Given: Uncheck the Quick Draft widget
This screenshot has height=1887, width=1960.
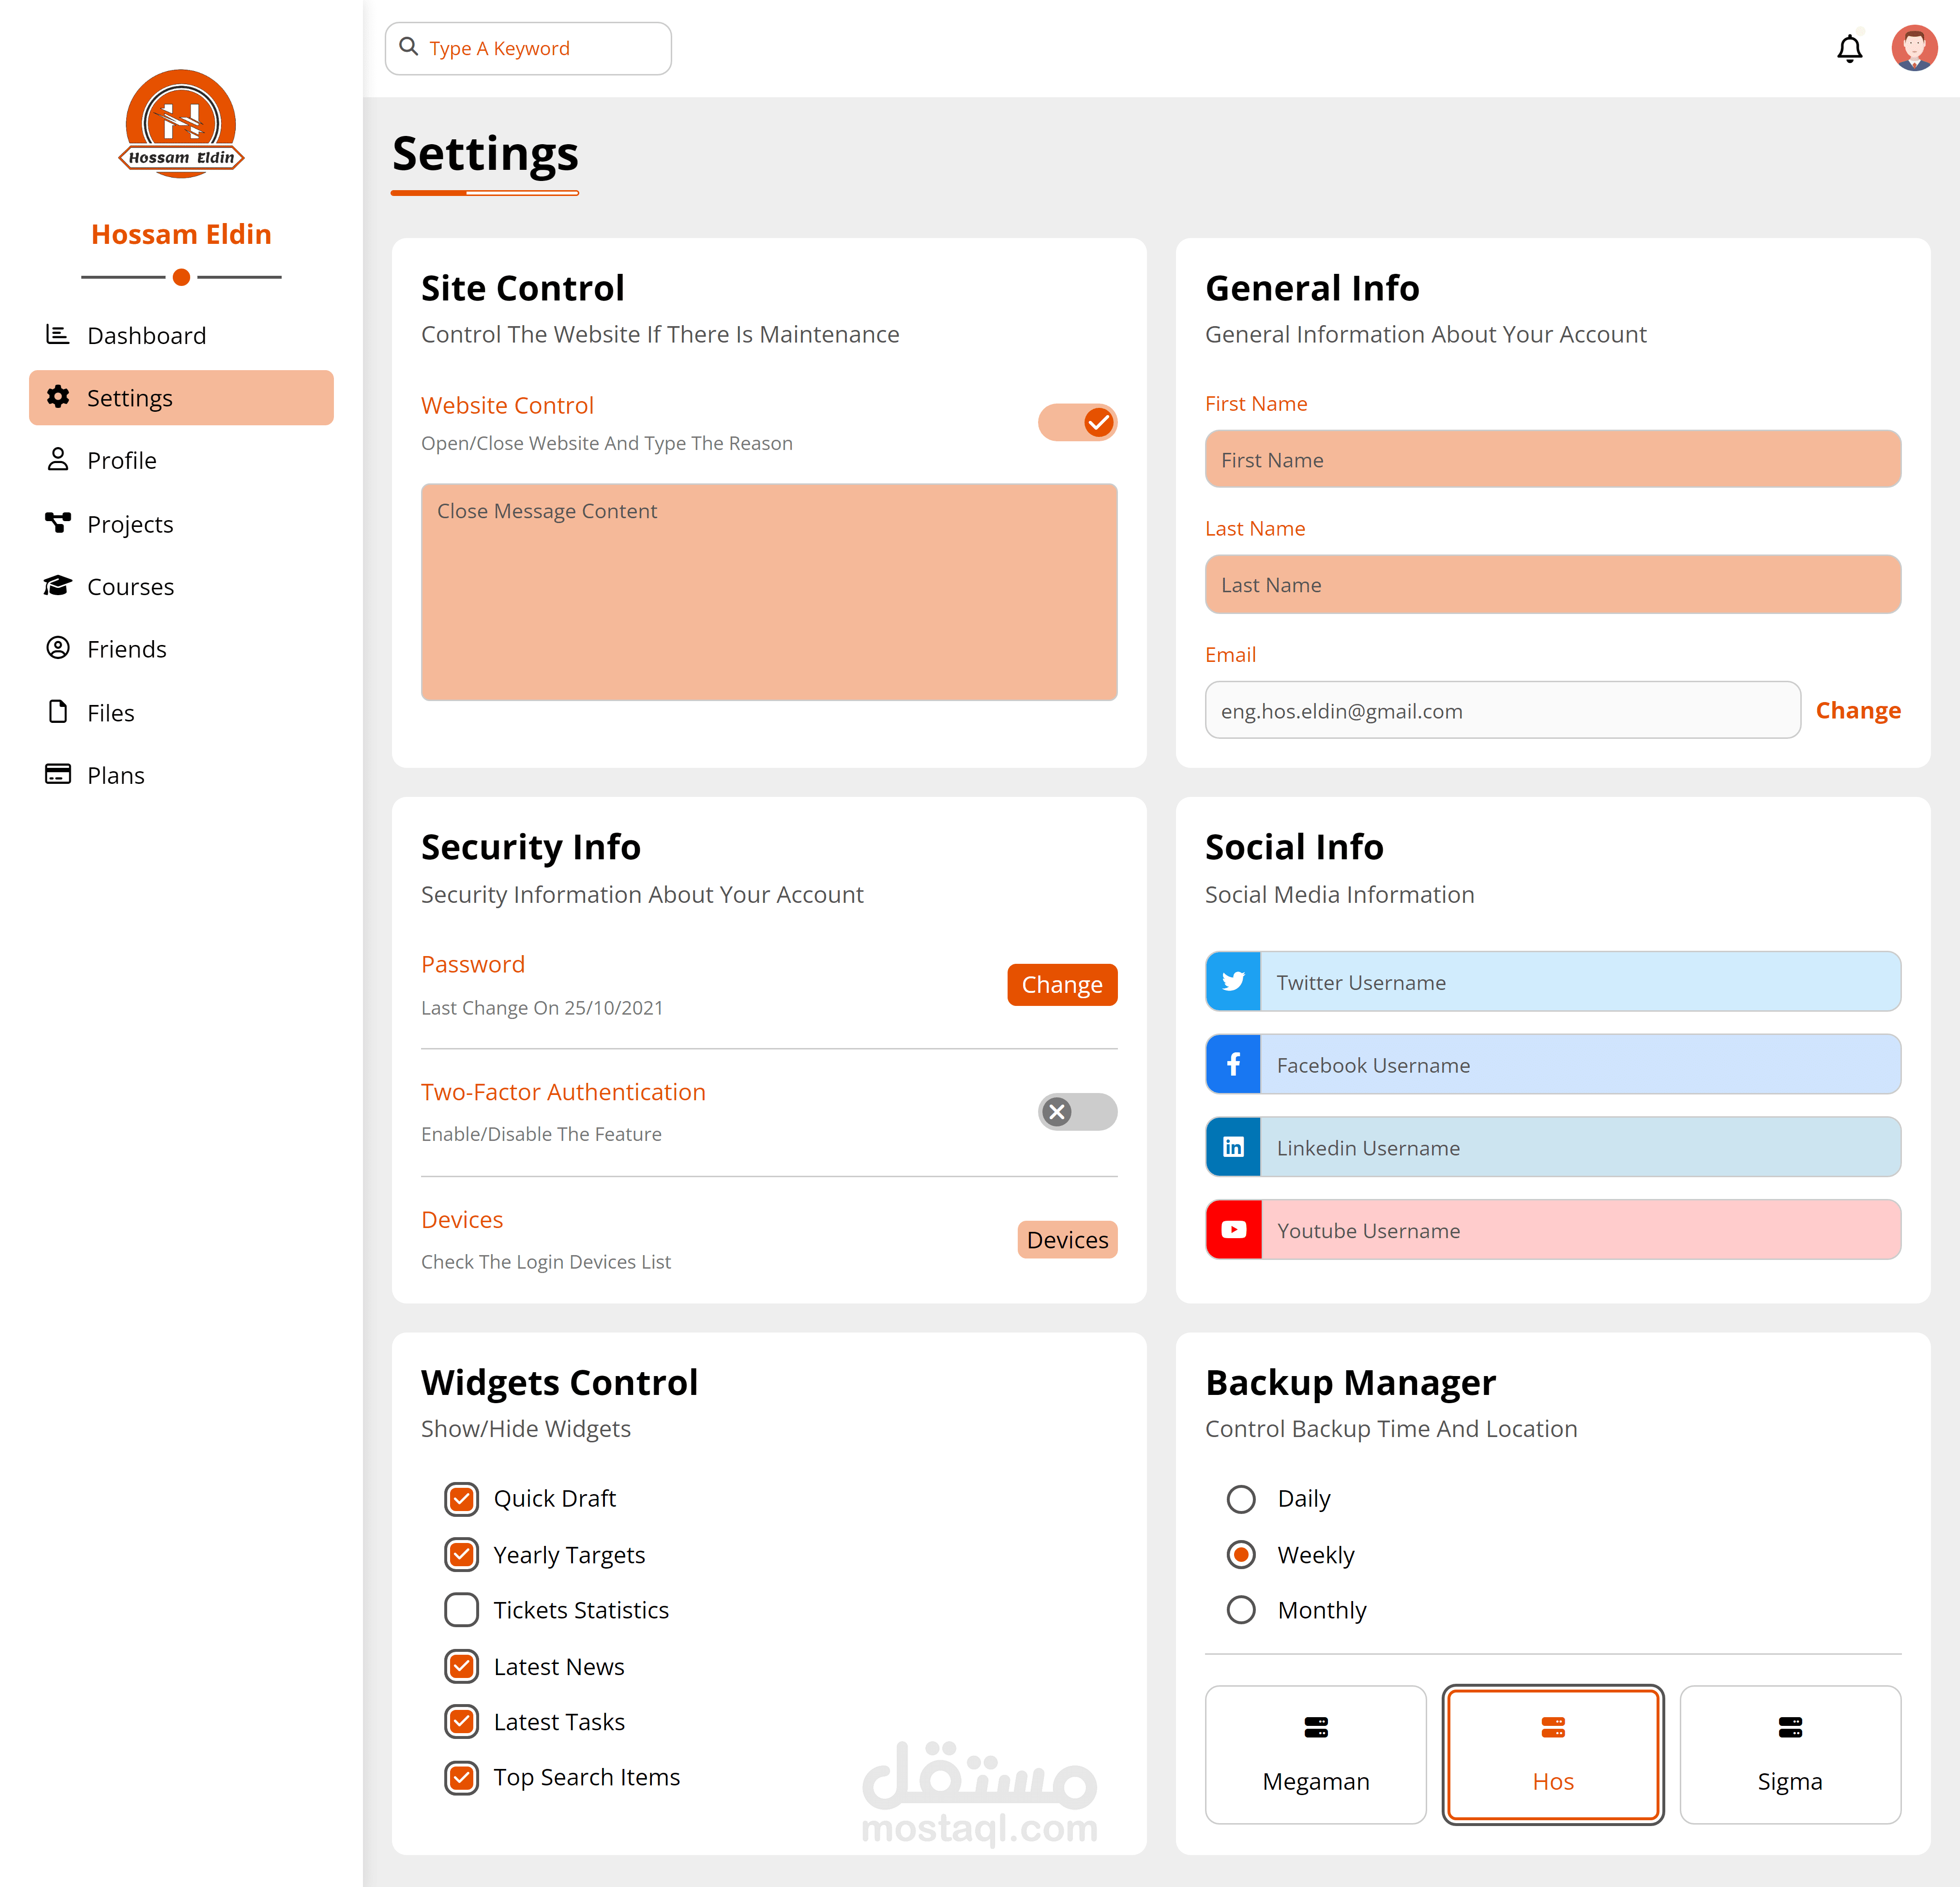Looking at the screenshot, I should (461, 1498).
